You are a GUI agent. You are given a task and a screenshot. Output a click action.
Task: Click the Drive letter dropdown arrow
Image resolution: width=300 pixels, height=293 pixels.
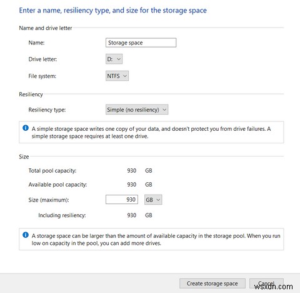pyautogui.click(x=119, y=59)
